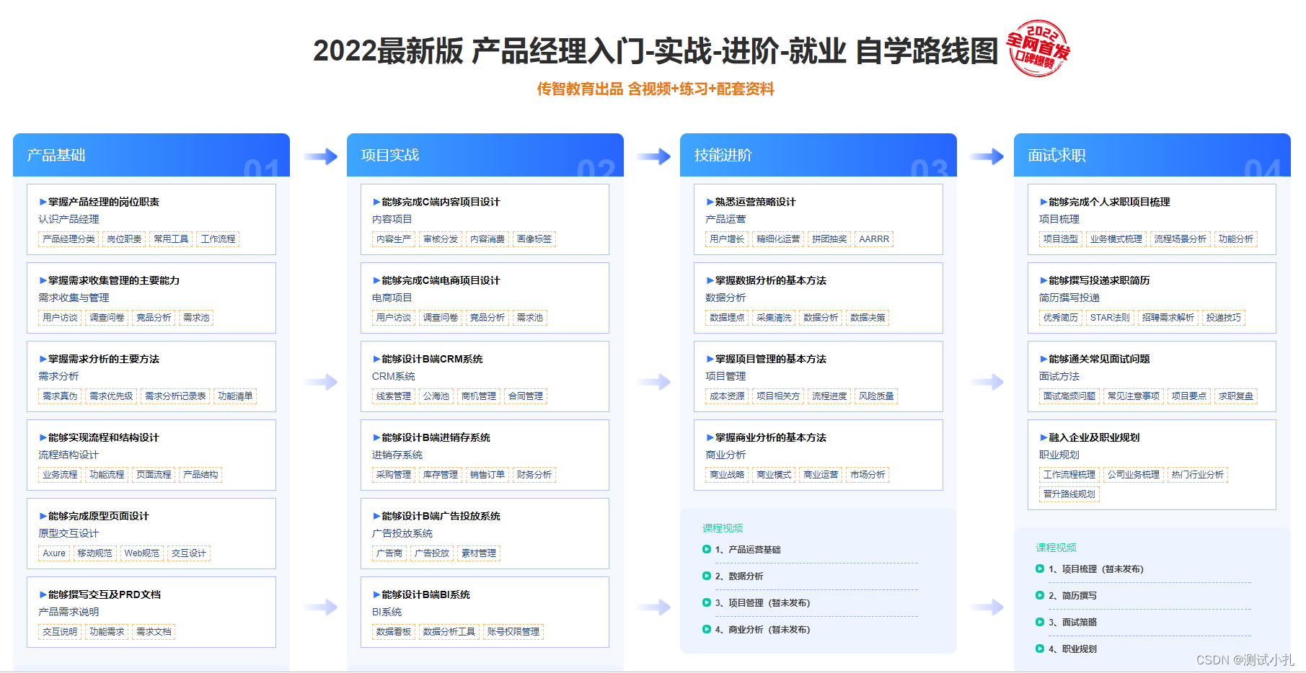The width and height of the screenshot is (1306, 673).
Task: Click the 素材管理 tag
Action: (479, 553)
